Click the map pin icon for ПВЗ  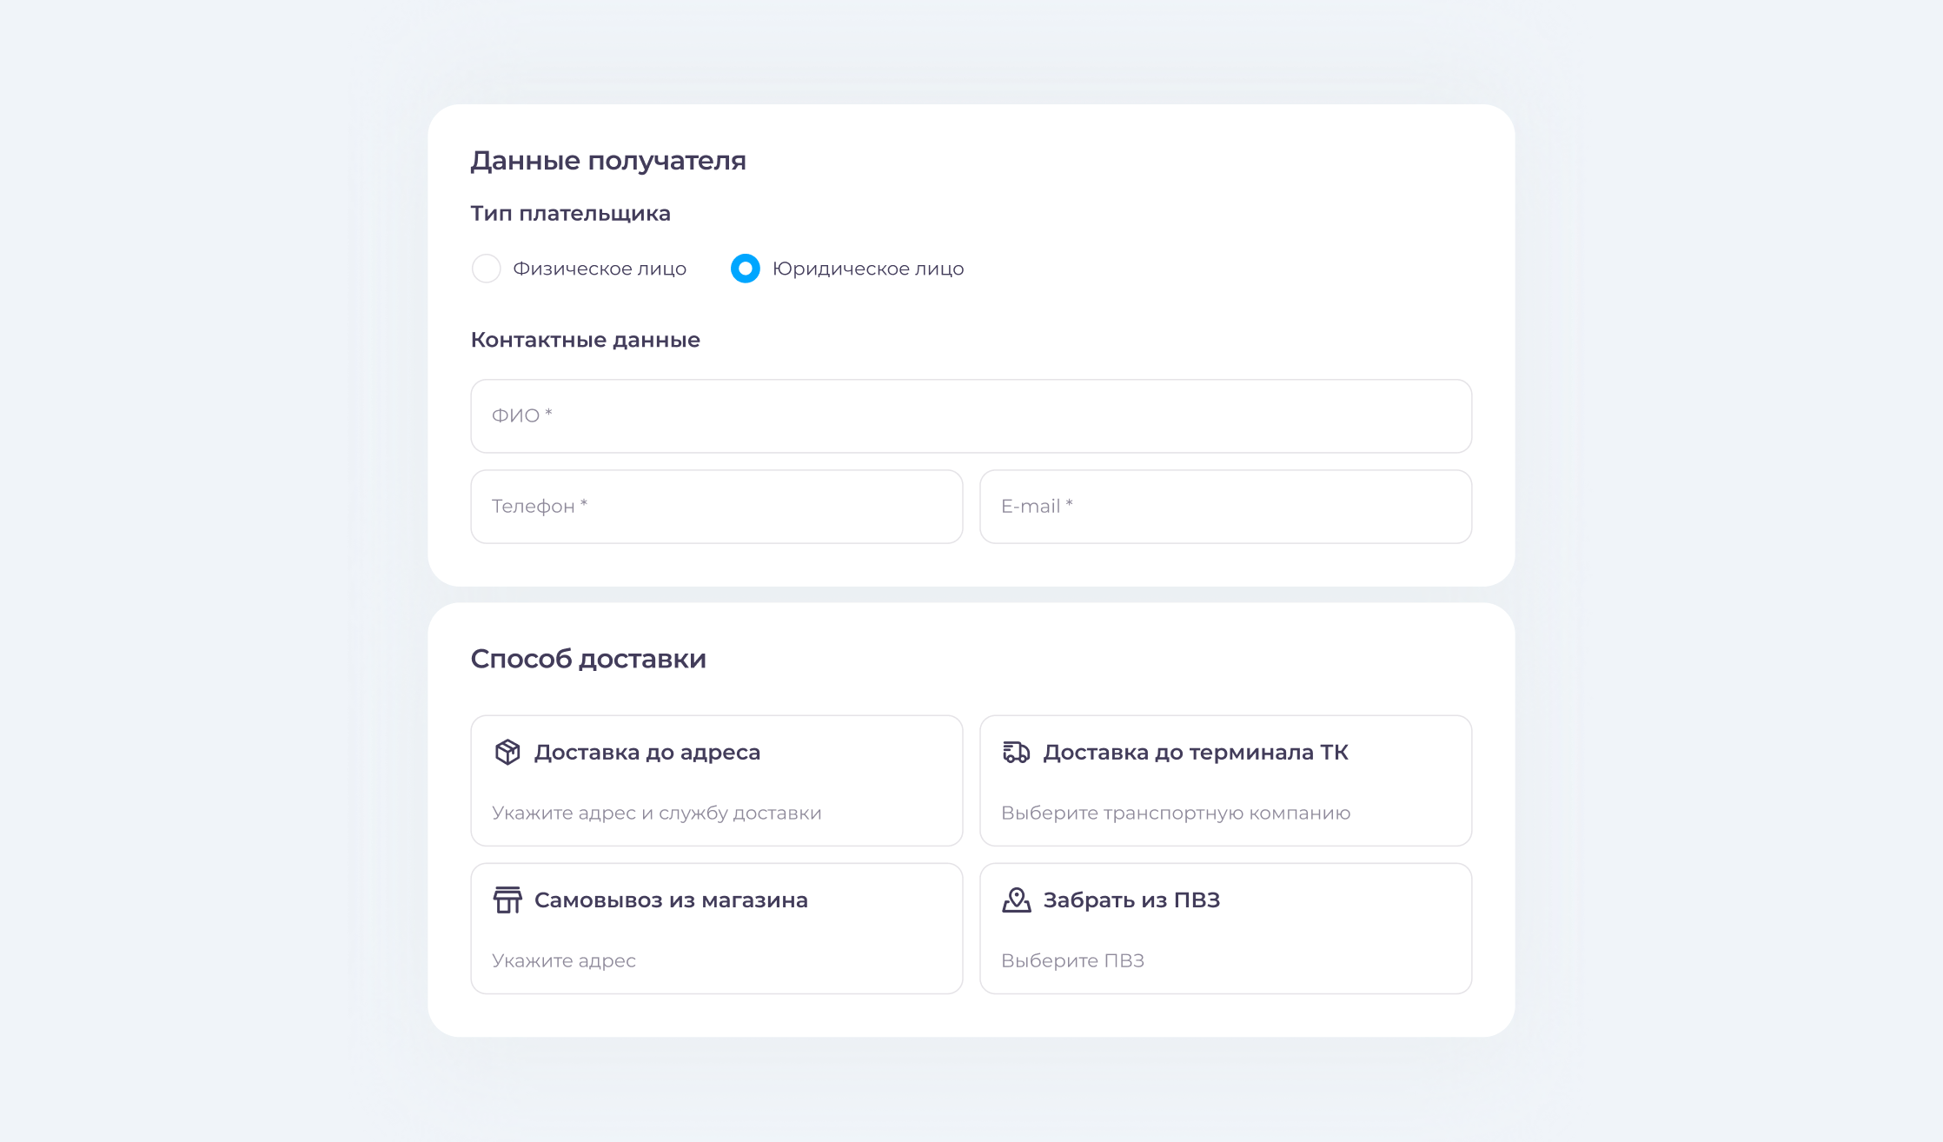(x=1016, y=900)
